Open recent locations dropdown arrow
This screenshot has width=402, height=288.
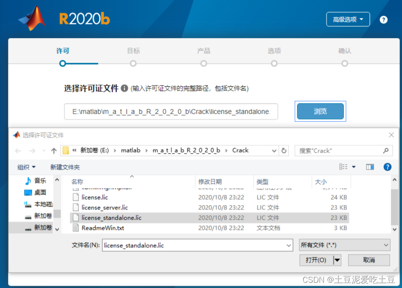coord(44,151)
